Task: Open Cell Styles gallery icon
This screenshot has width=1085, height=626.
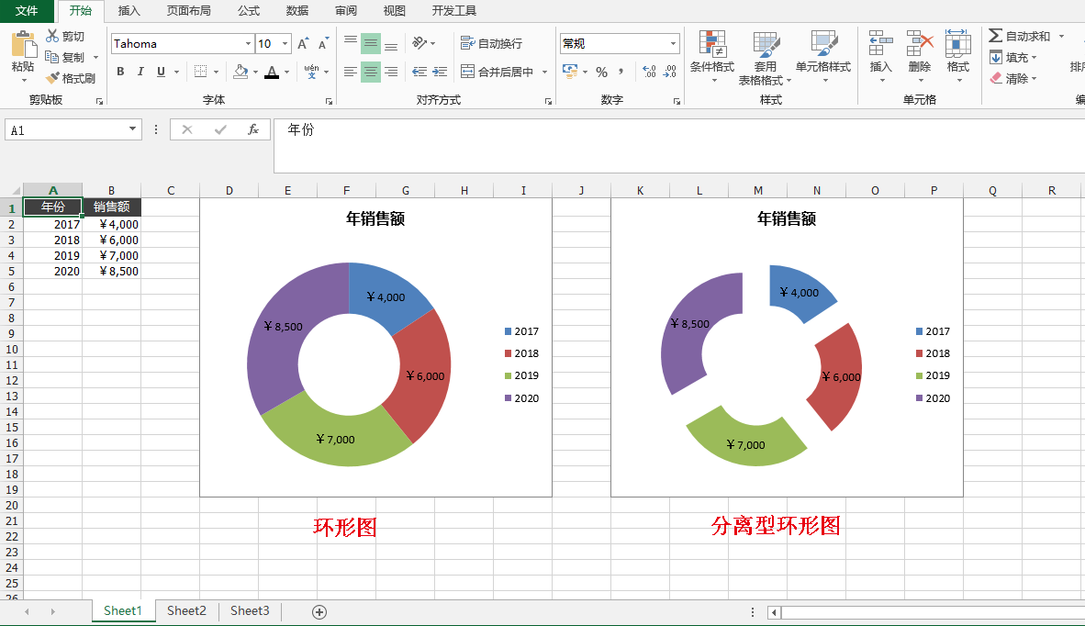Action: [x=823, y=43]
